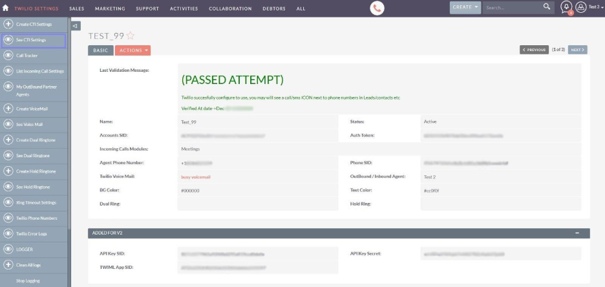
Task: Click plus icon for Create Hold Ringtone
Action: coord(8,171)
